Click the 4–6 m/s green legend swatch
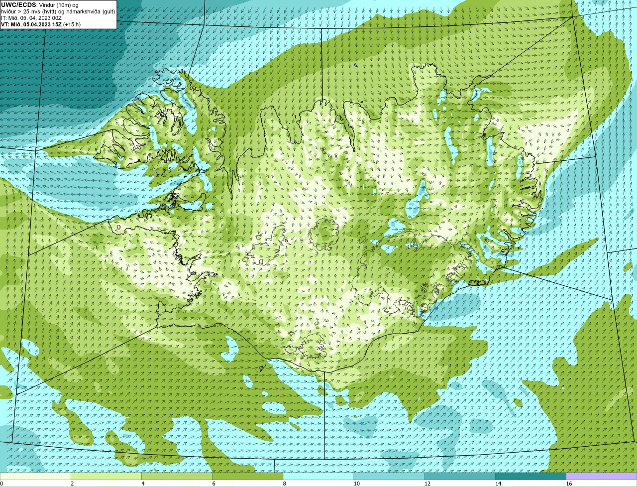The image size is (637, 487). click(x=177, y=477)
